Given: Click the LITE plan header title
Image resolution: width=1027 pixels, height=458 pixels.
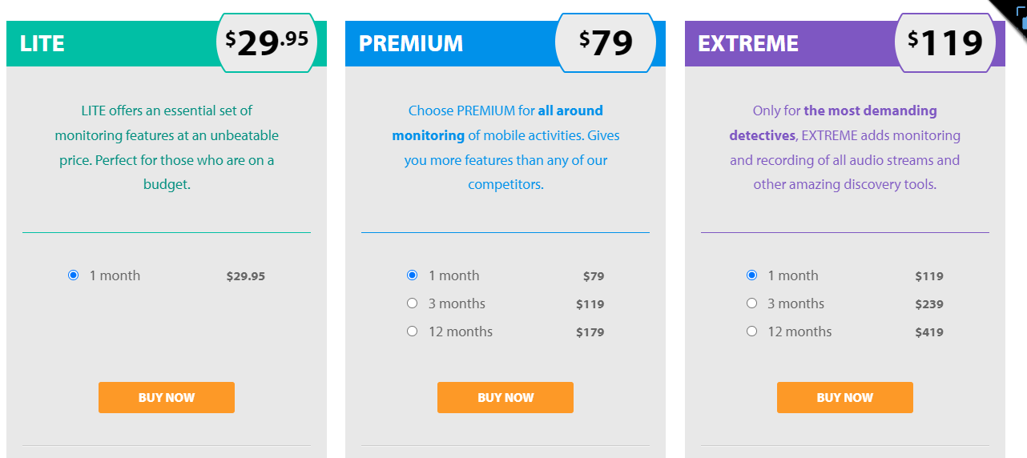Looking at the screenshot, I should [x=42, y=43].
